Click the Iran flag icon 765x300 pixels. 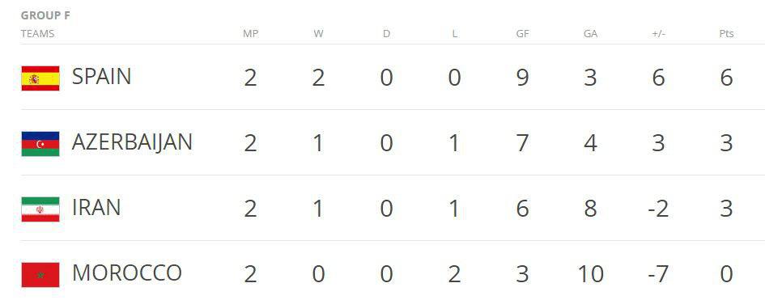click(40, 209)
